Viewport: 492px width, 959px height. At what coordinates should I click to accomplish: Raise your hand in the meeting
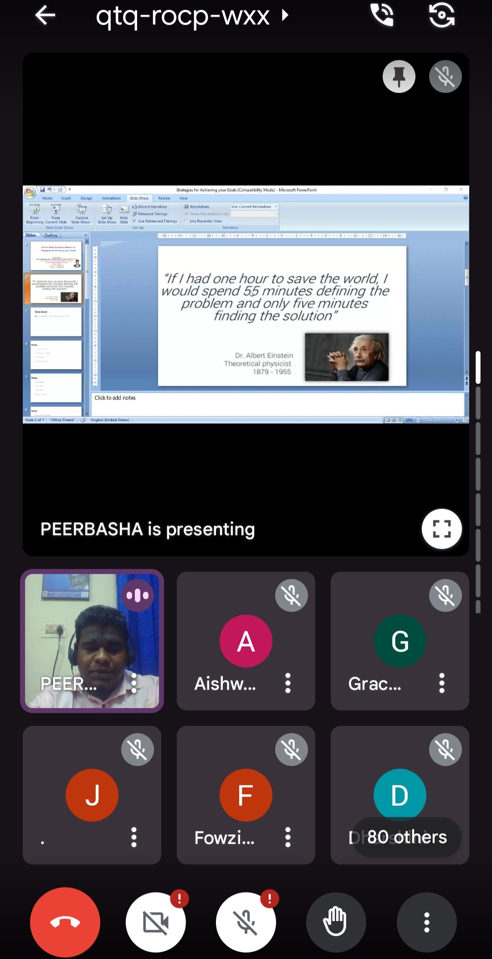336,922
